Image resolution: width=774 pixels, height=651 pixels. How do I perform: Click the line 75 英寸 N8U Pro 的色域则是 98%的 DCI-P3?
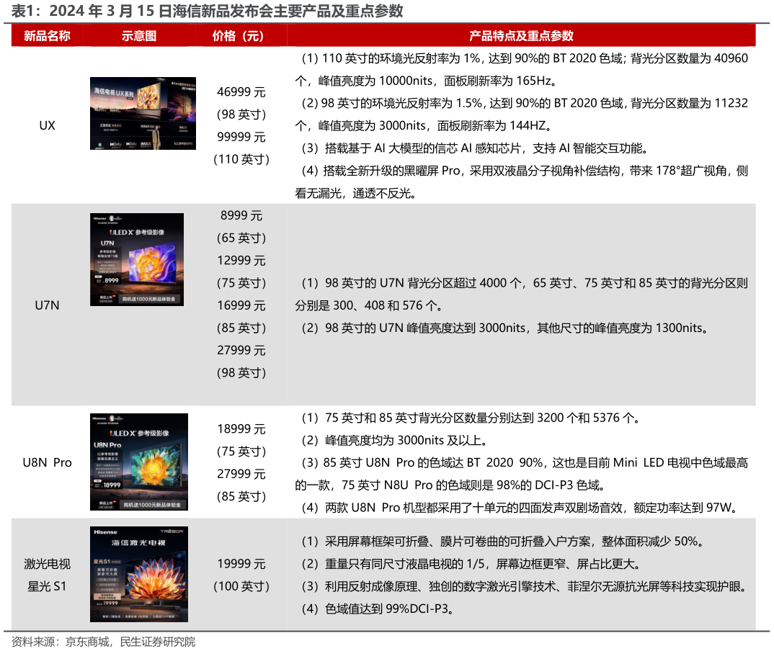450,485
